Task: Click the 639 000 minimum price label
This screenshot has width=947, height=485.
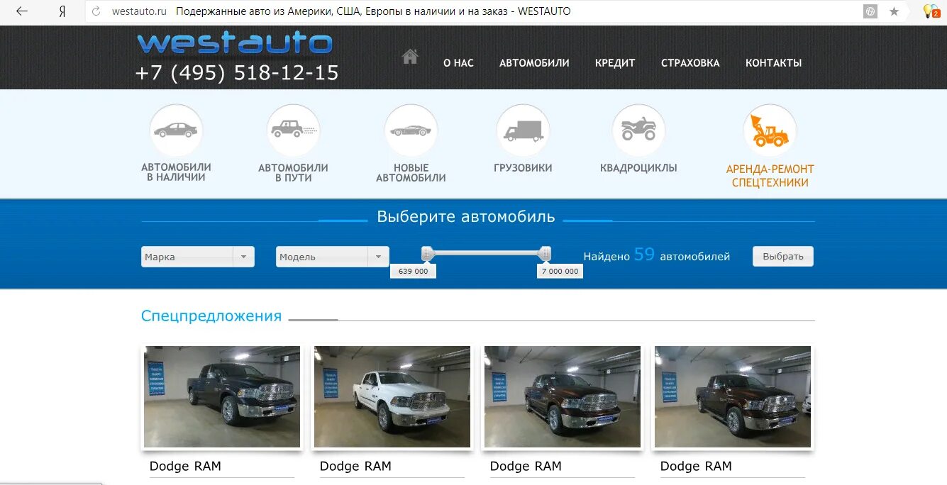Action: point(414,271)
